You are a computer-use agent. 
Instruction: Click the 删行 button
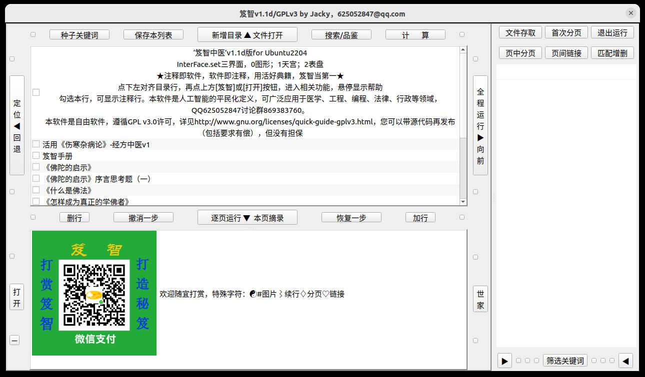[x=74, y=218]
